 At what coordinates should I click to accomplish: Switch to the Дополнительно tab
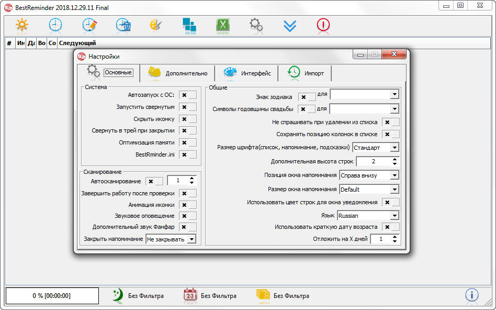(x=177, y=73)
